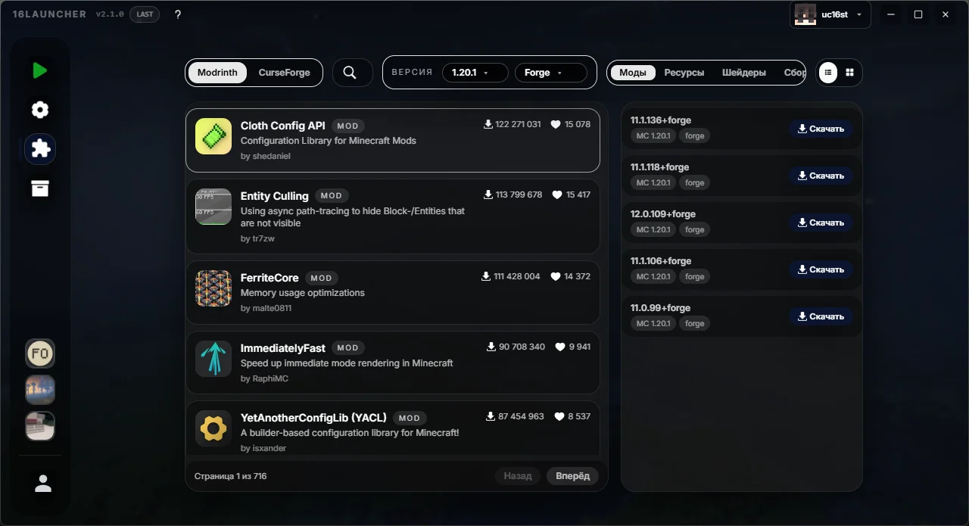
Task: Click the search magnifier icon
Action: click(350, 73)
